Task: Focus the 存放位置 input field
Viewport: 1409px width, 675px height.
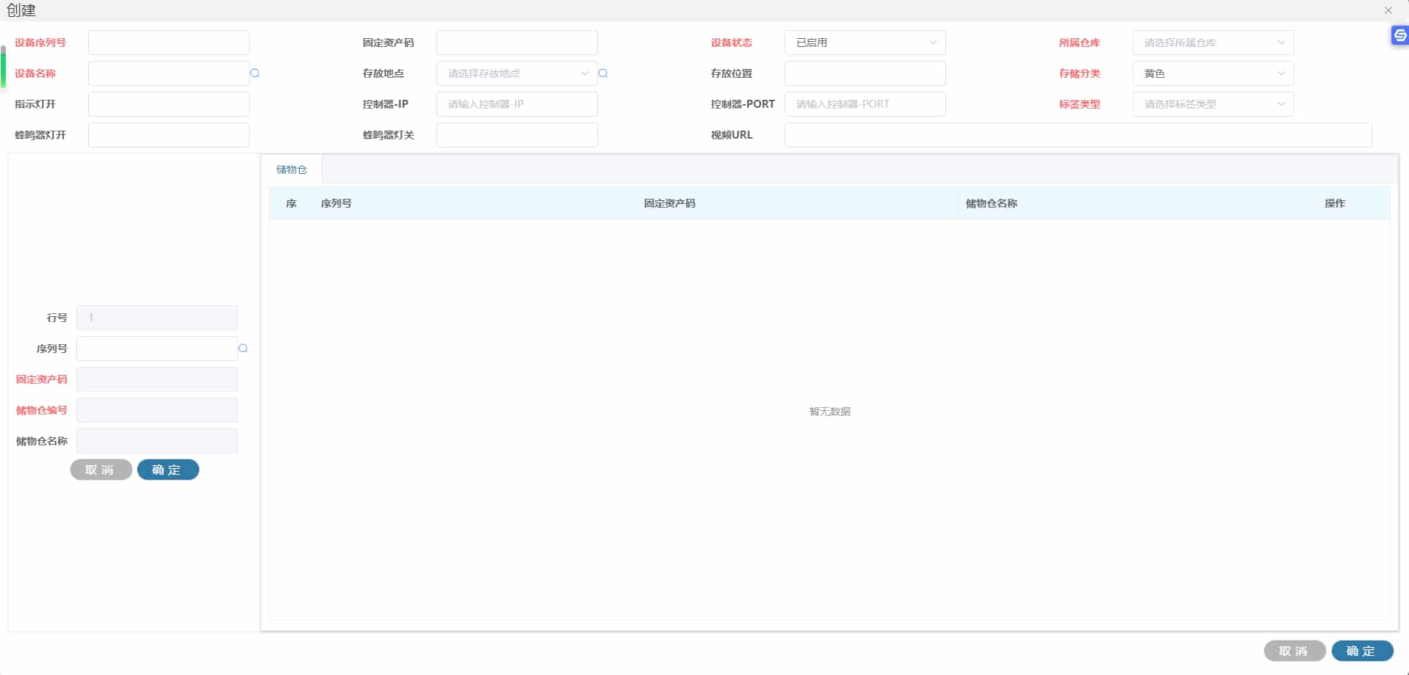Action: click(x=865, y=73)
